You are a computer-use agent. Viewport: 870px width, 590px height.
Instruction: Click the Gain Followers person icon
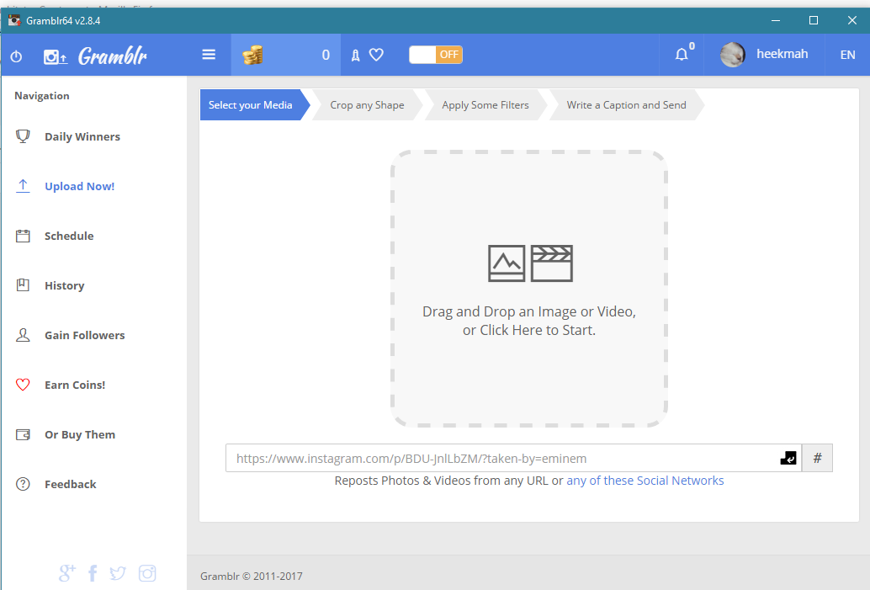(x=23, y=335)
